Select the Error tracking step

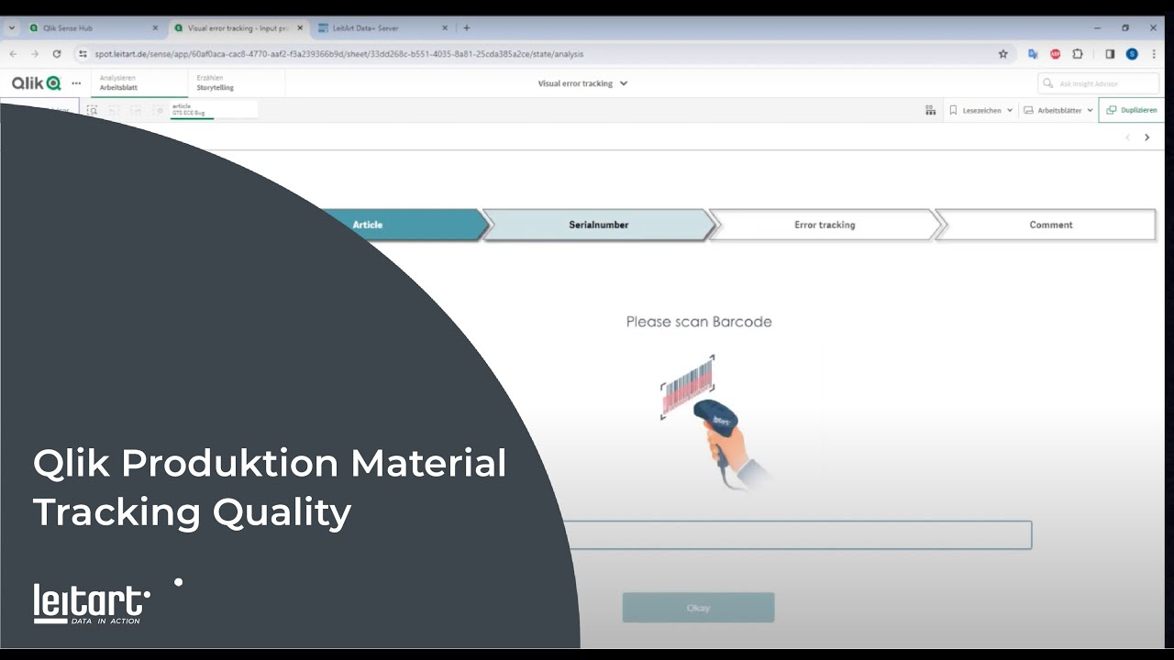pos(825,225)
